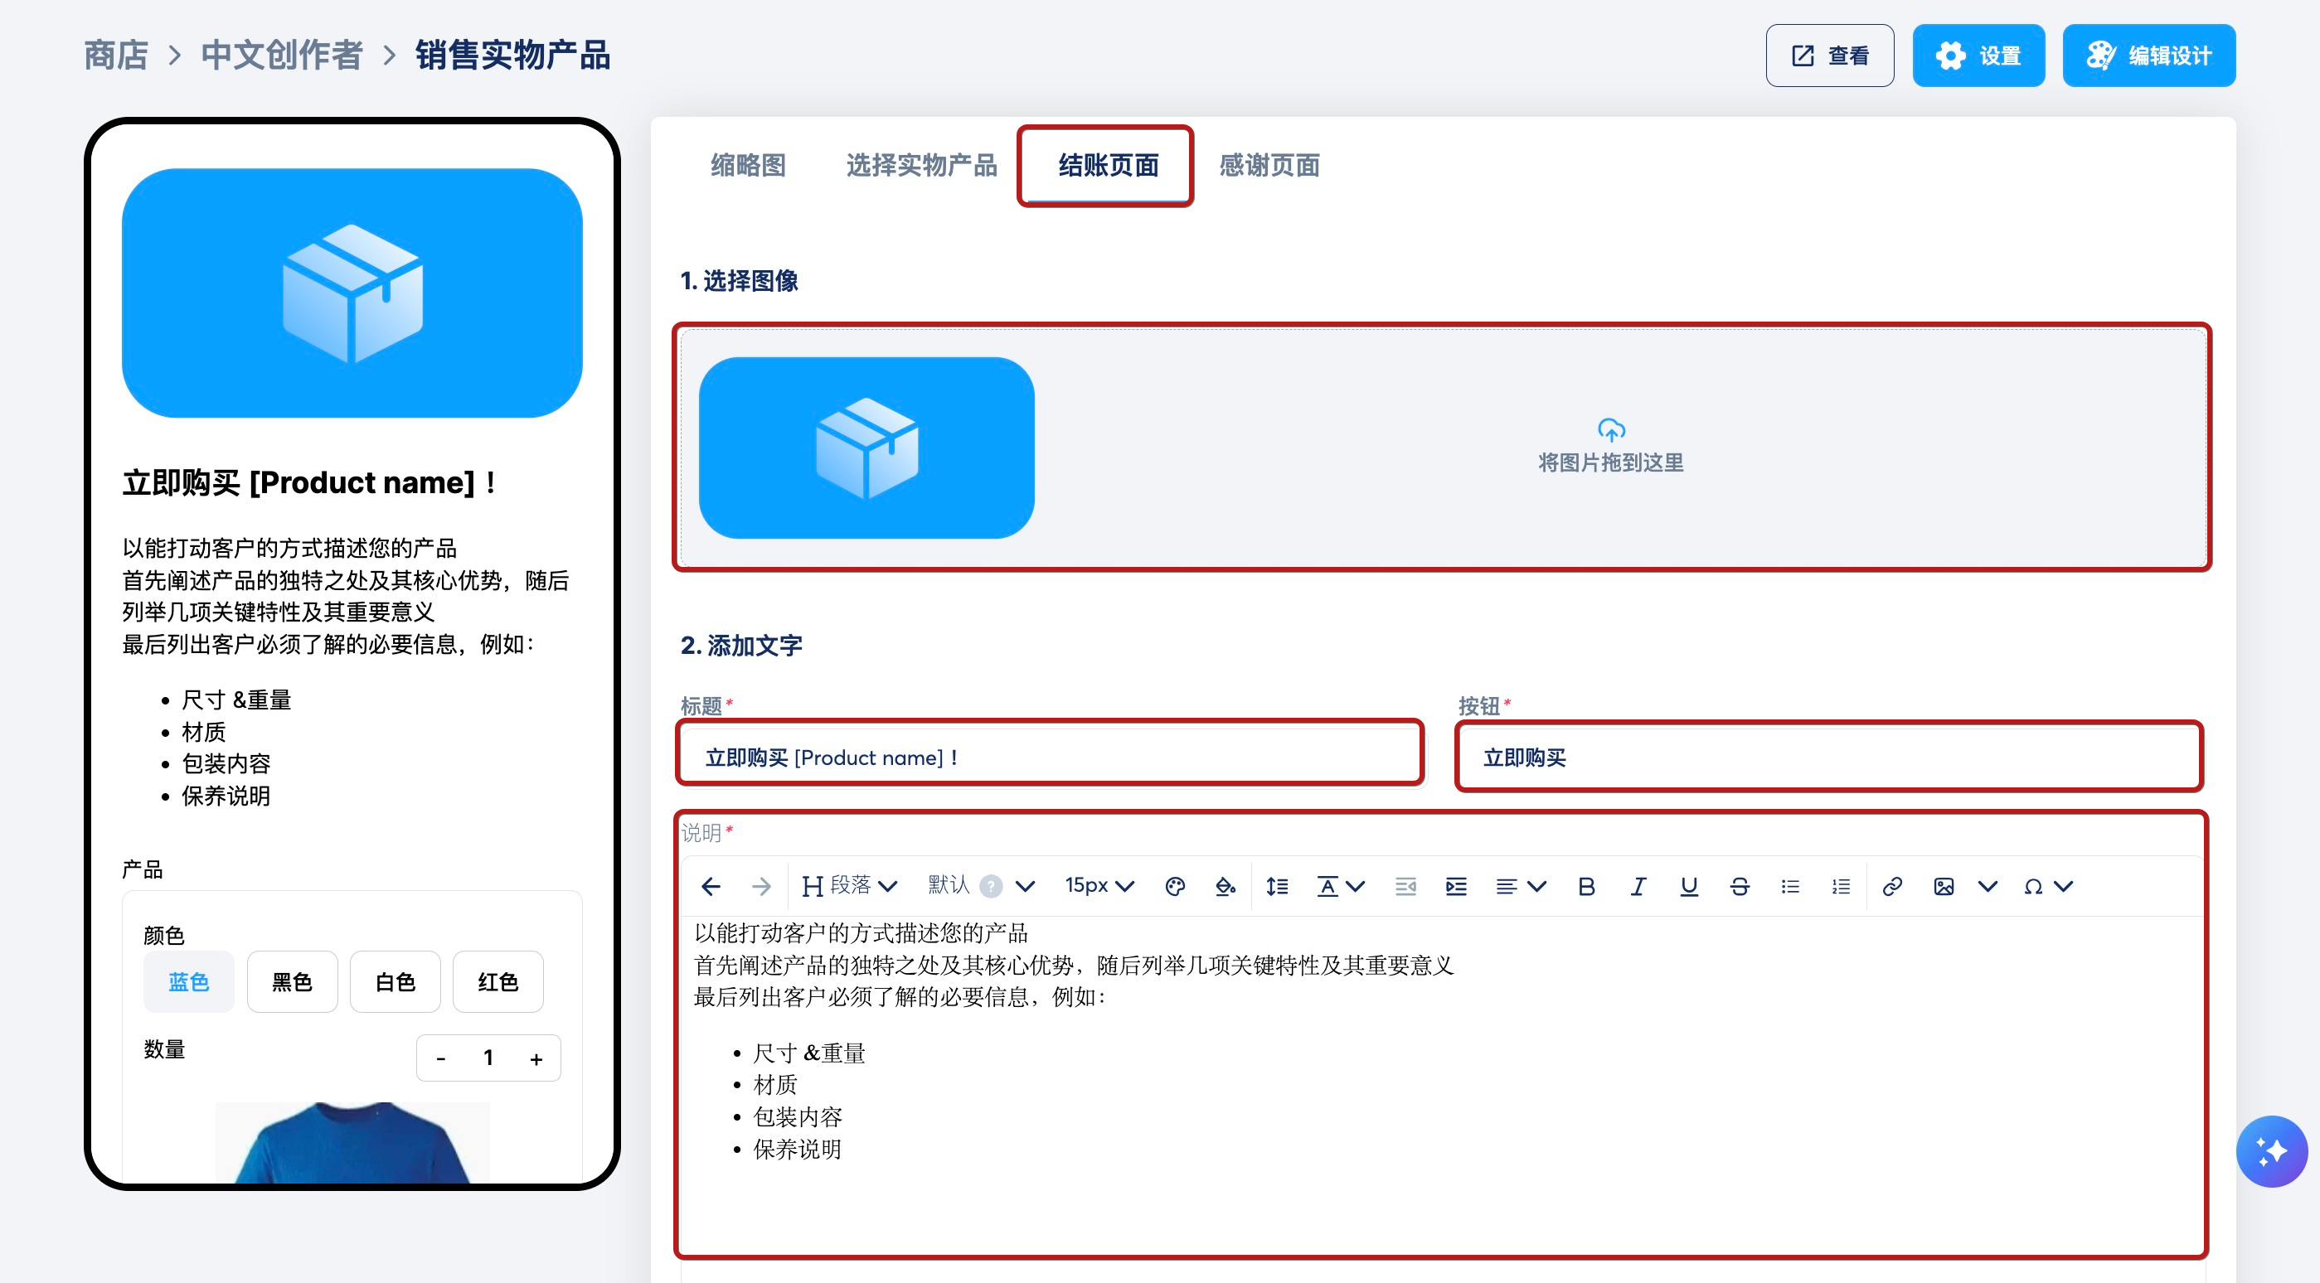Click the text color palette icon
Screen dimensions: 2320x1283
1174,887
